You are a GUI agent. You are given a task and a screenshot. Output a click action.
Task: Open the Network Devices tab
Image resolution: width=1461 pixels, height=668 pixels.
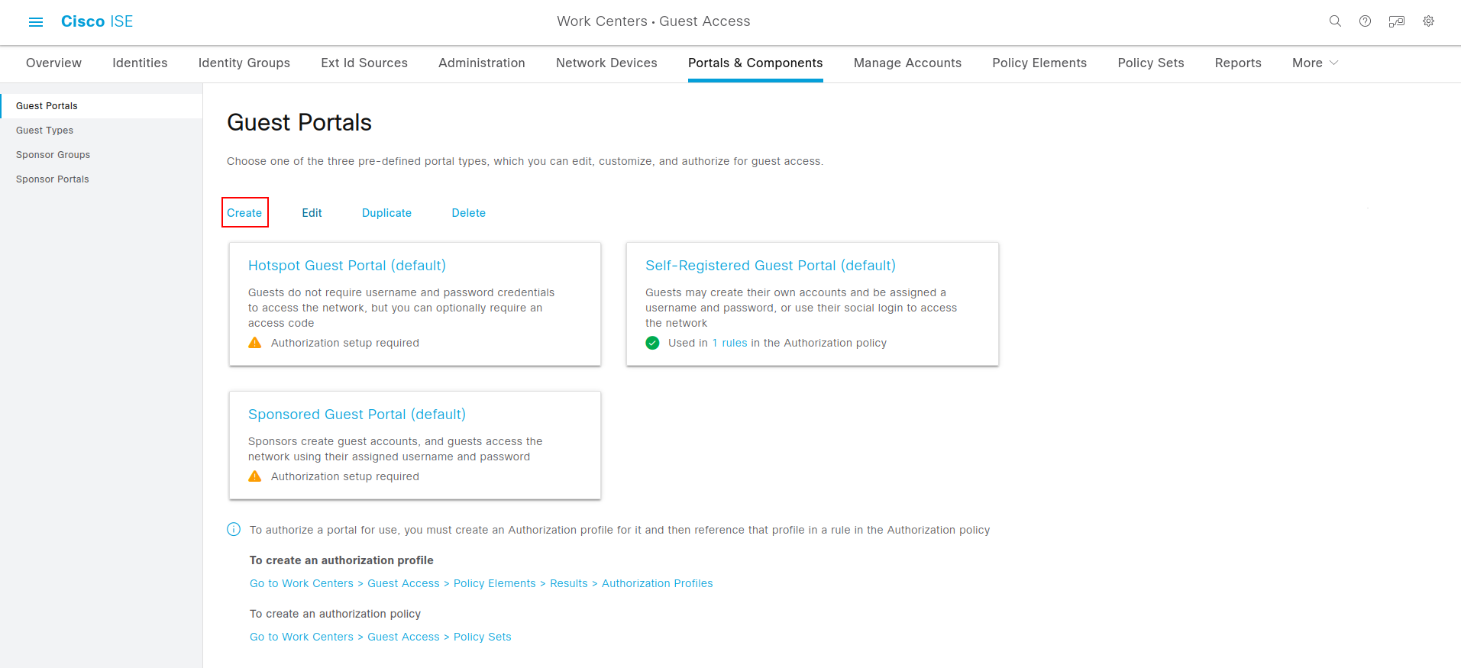coord(606,63)
